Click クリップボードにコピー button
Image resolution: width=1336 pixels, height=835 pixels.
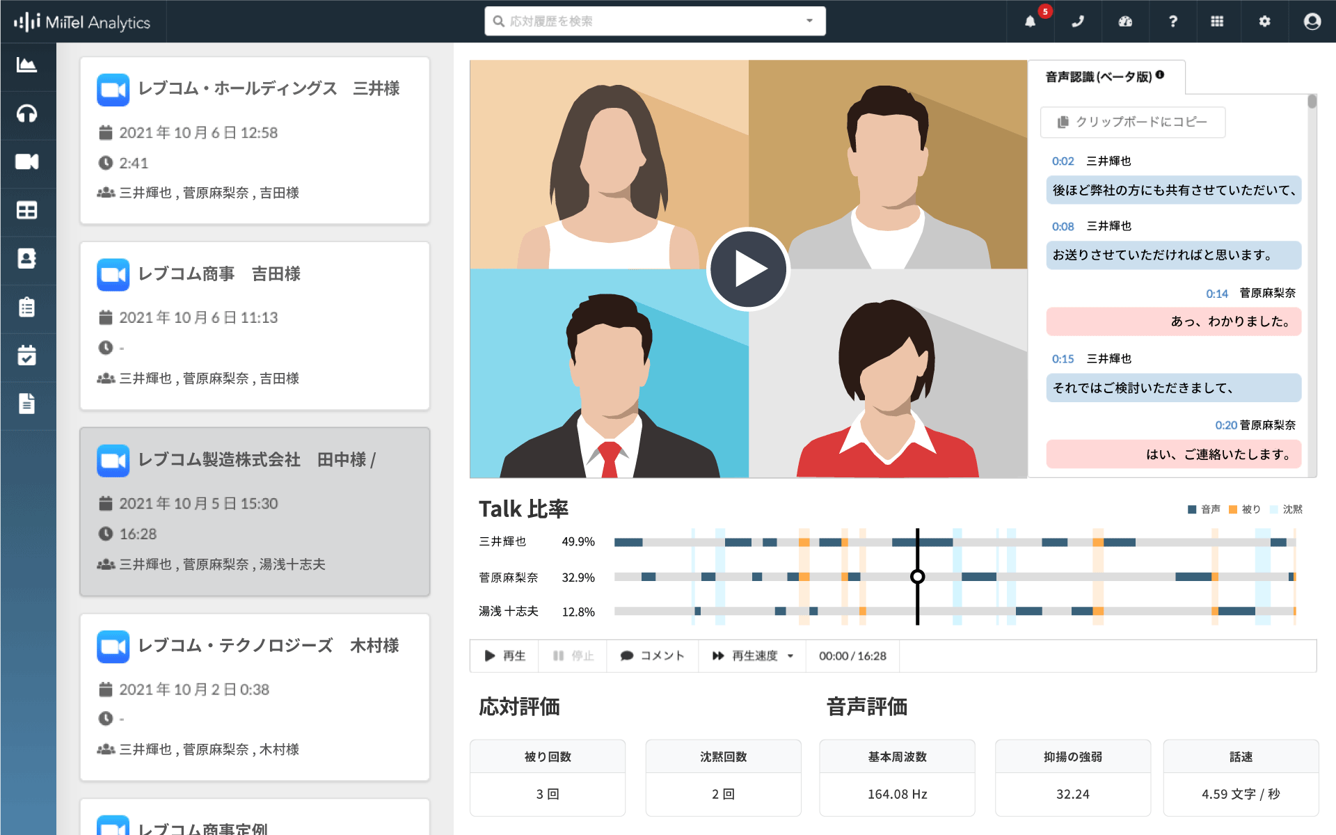[1132, 122]
